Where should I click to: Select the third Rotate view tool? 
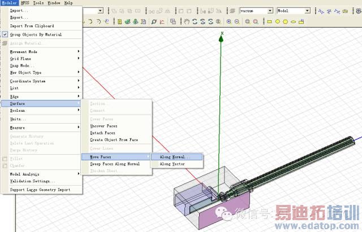(210, 21)
